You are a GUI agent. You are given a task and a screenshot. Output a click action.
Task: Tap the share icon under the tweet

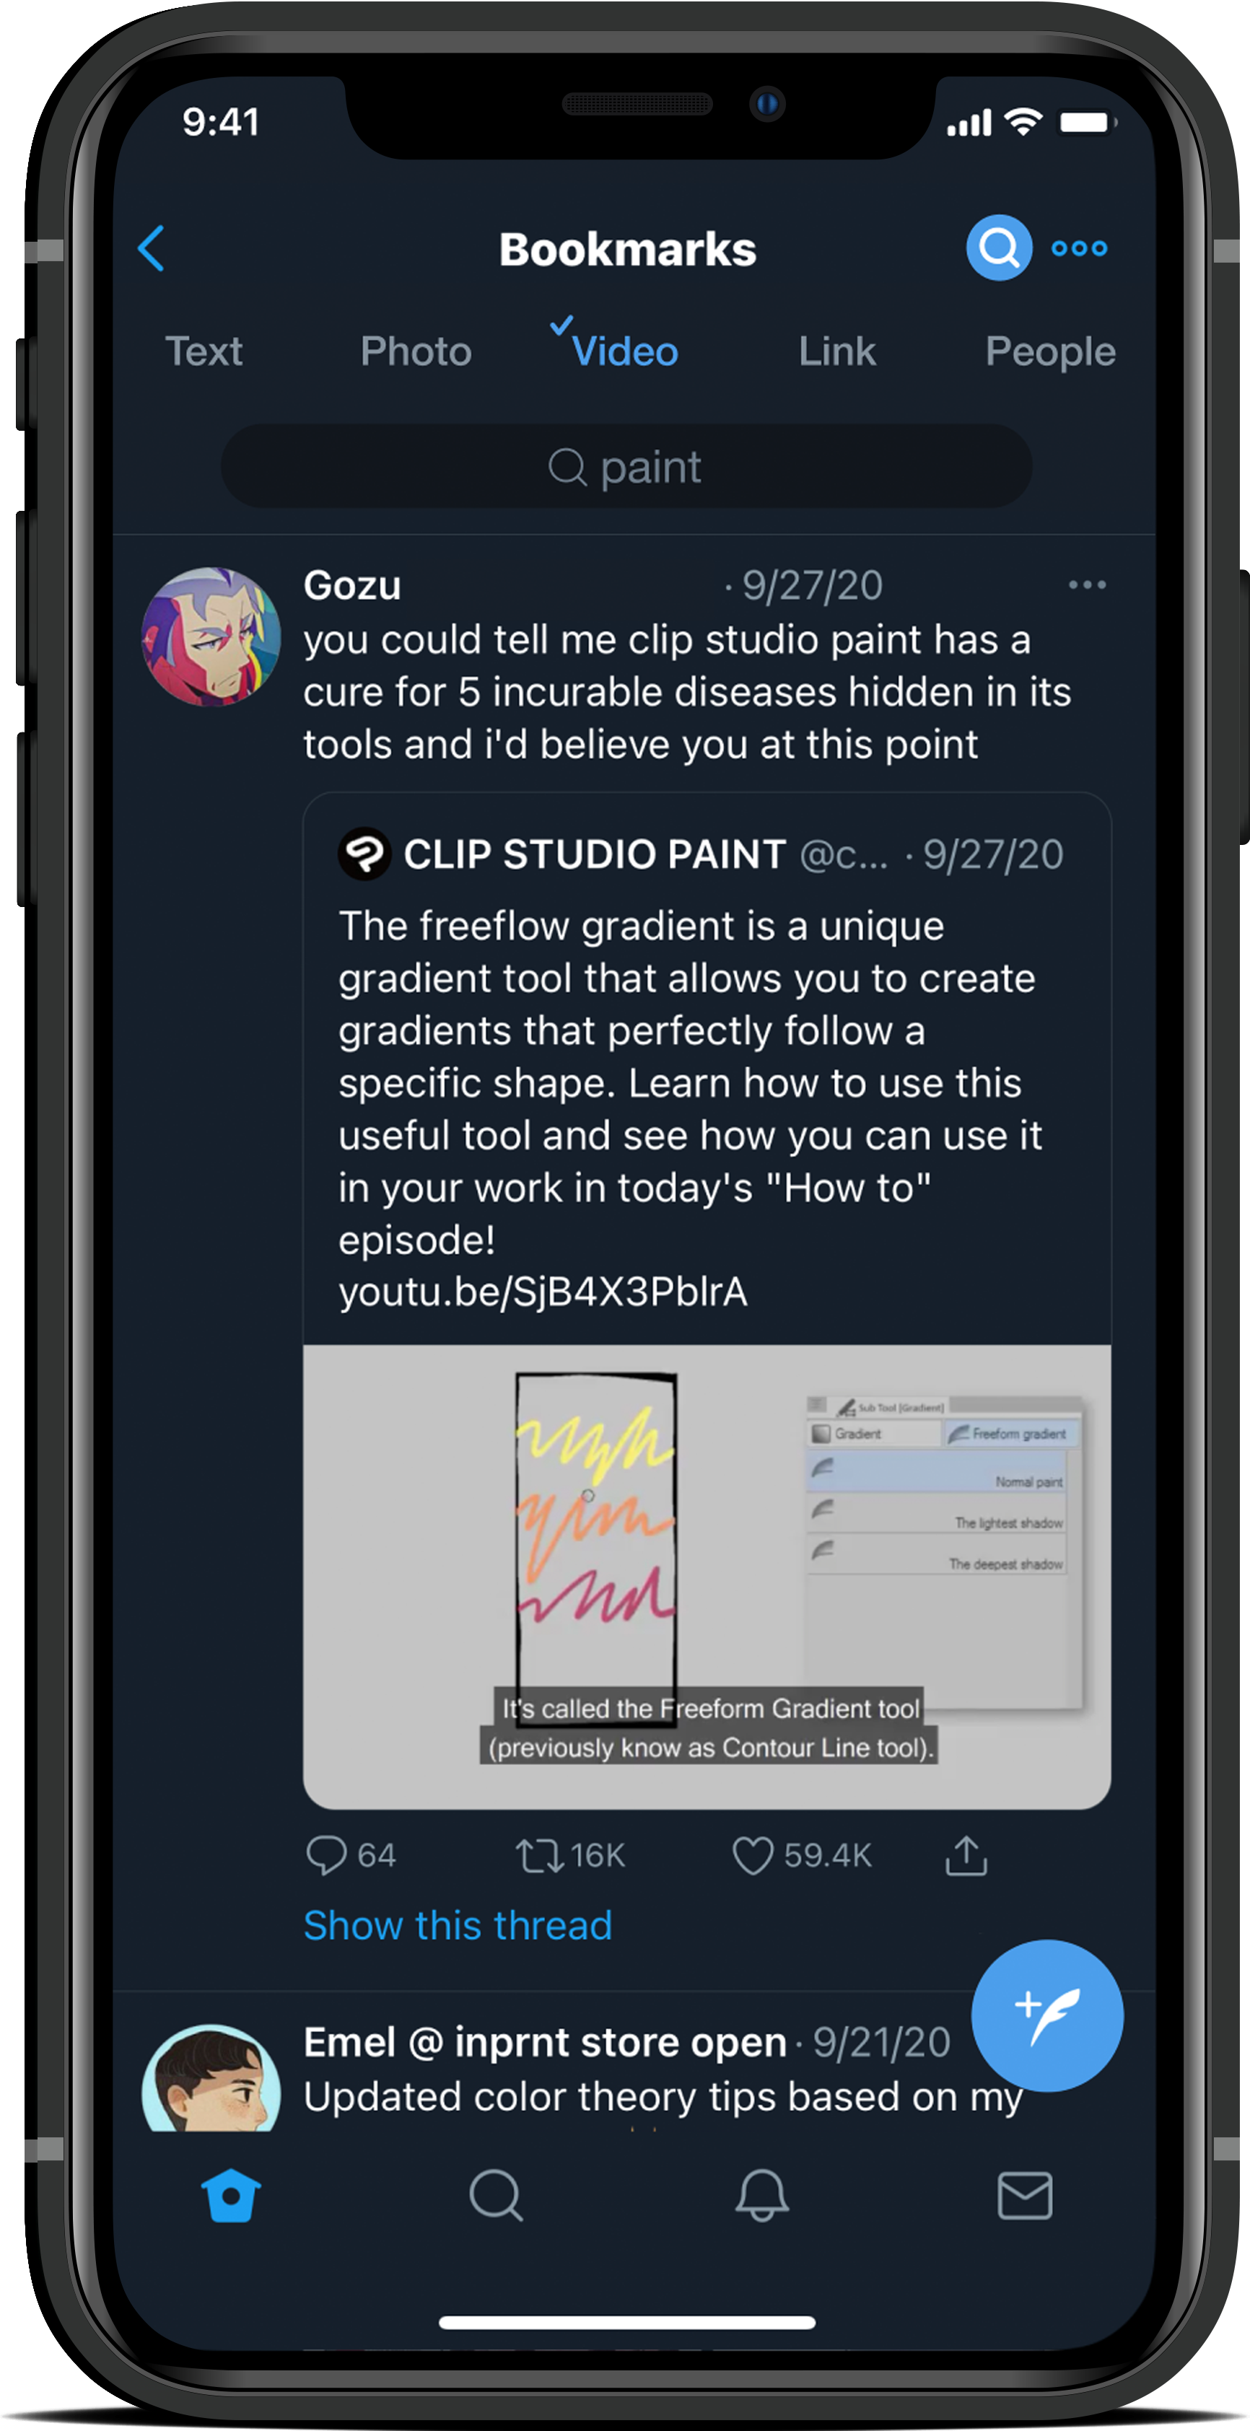[966, 1855]
